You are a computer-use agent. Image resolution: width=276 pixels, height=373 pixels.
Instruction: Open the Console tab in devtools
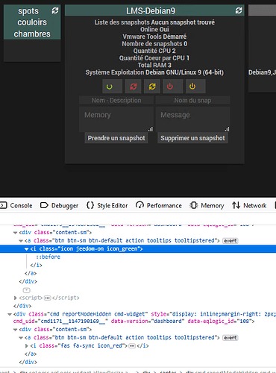point(16,205)
